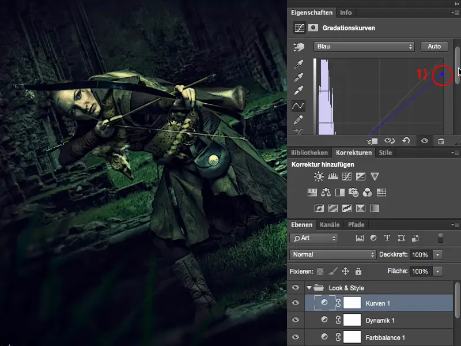Viewport: 461px width, 346px height.
Task: Switch to the Kanäle tab
Action: point(330,225)
